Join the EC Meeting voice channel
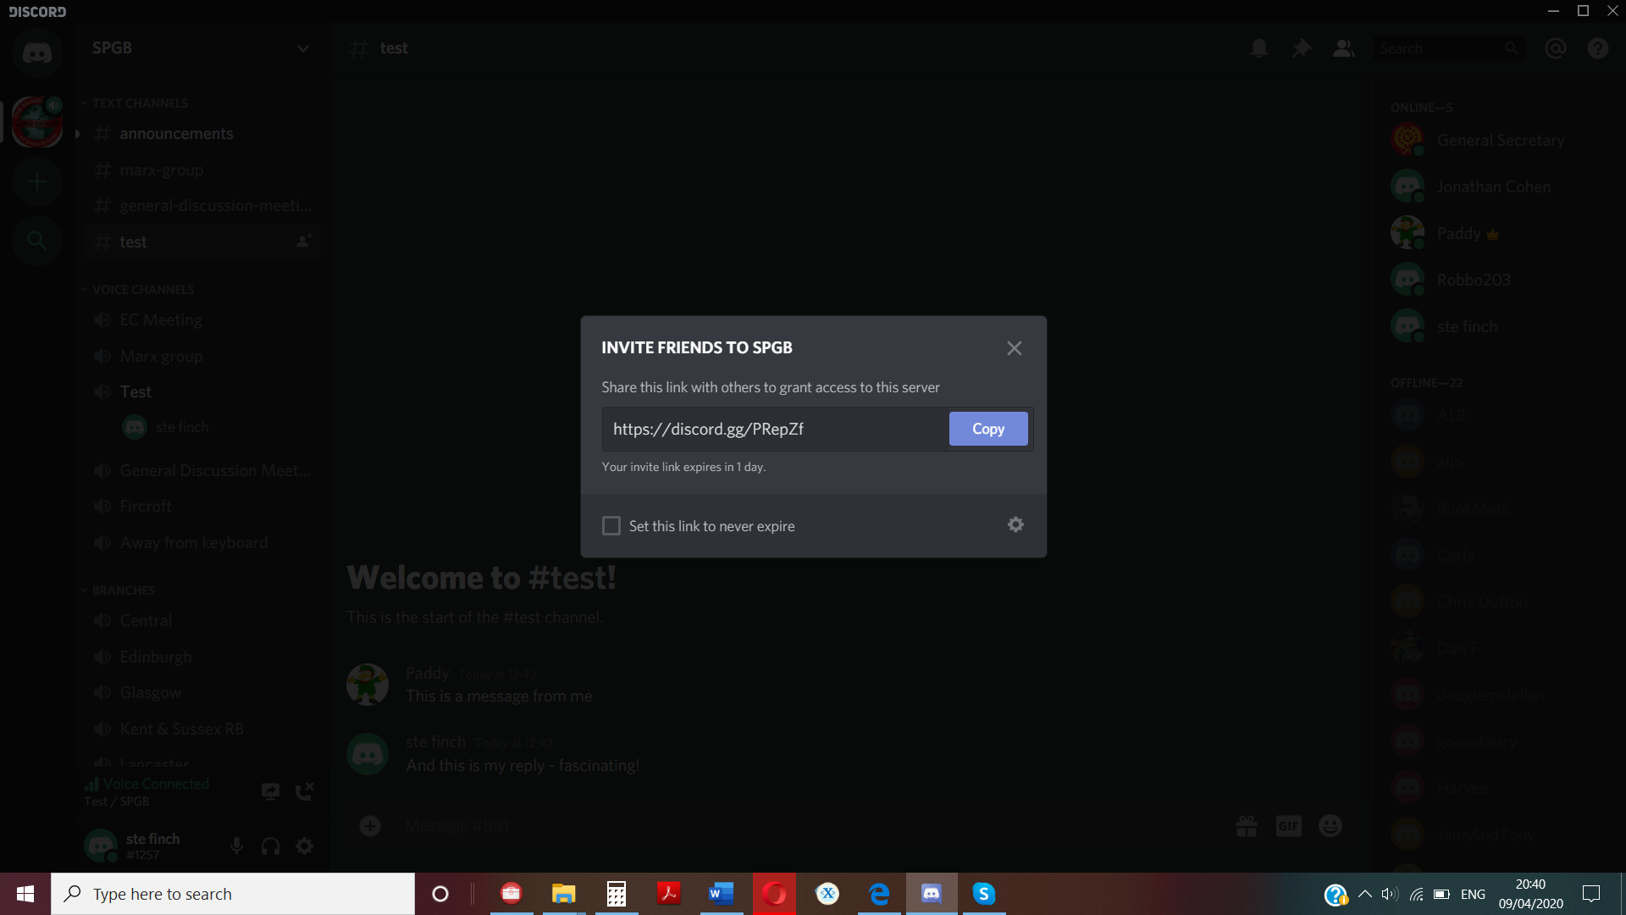Screen dimensions: 1626x915 click(x=201, y=320)
